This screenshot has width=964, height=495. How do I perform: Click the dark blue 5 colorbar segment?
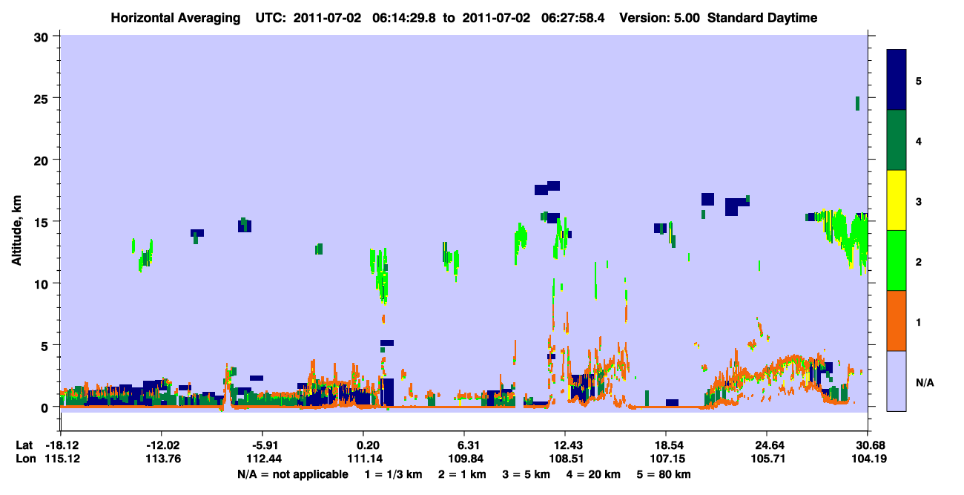pos(897,79)
